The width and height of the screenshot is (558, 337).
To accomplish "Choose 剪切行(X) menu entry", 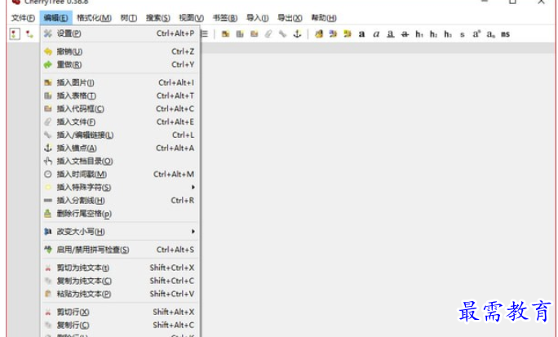I will coord(120,312).
